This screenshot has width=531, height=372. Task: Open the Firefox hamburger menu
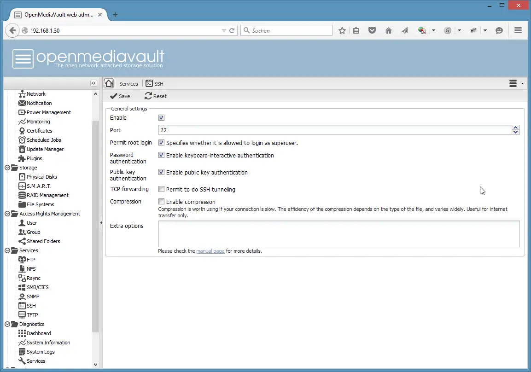(518, 30)
